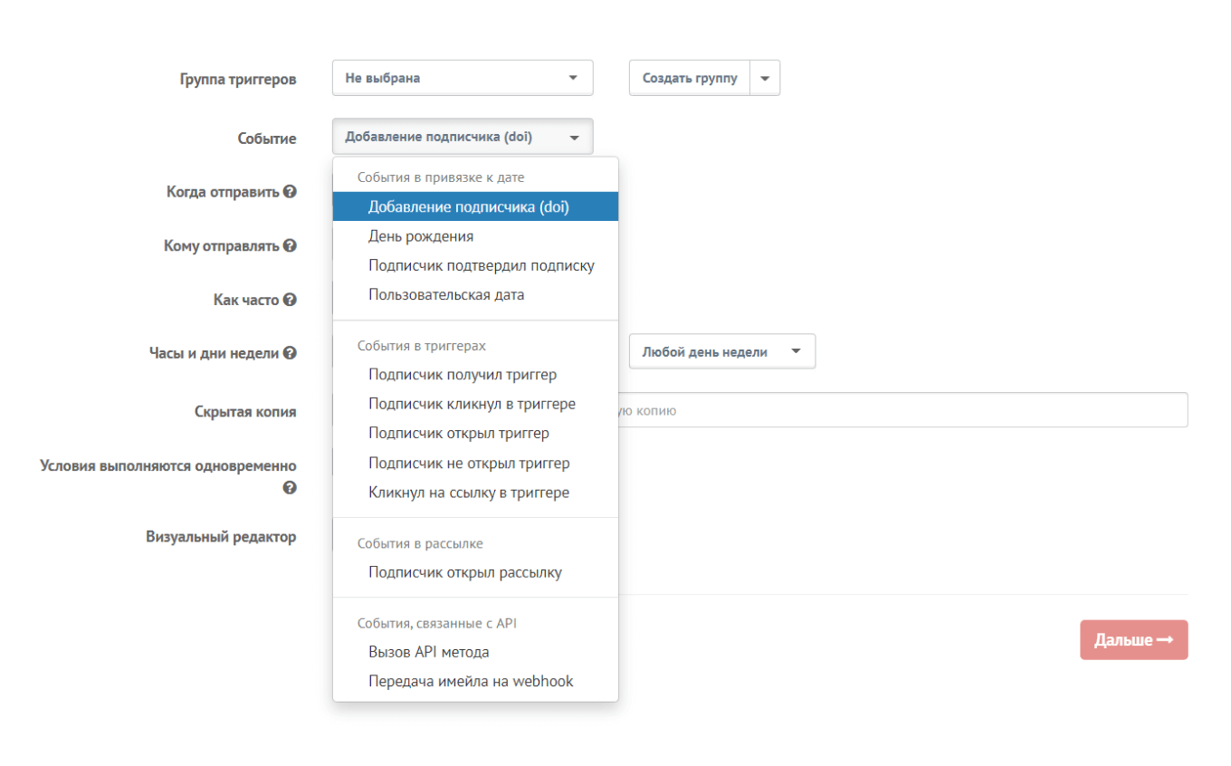Click help icon next to Когда отправить
This screenshot has height=766, width=1231.
click(x=290, y=192)
